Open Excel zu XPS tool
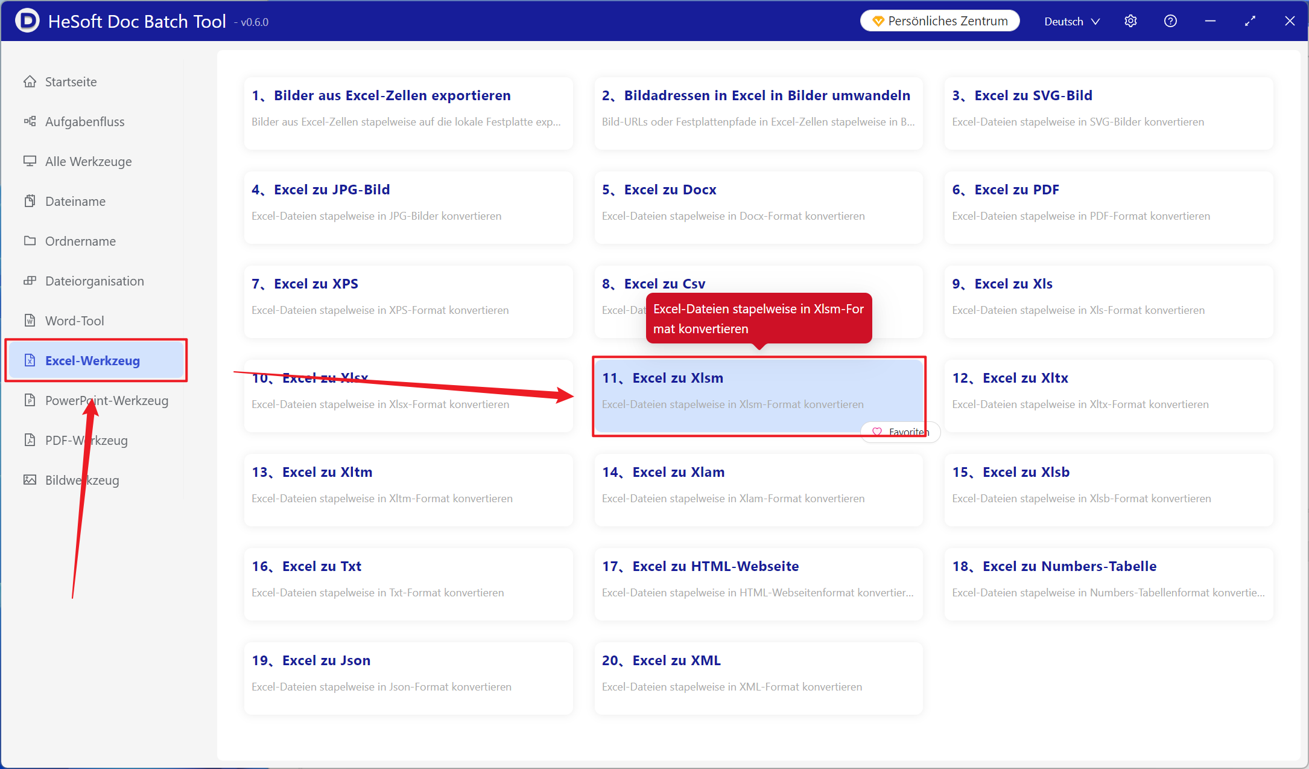1309x769 pixels. (408, 302)
